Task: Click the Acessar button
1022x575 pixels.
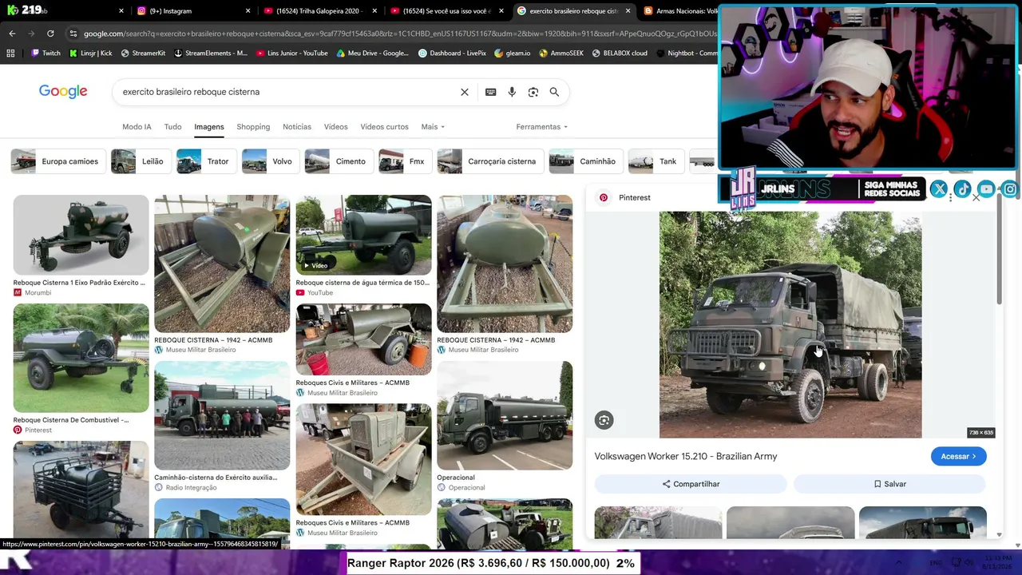Action: (958, 456)
